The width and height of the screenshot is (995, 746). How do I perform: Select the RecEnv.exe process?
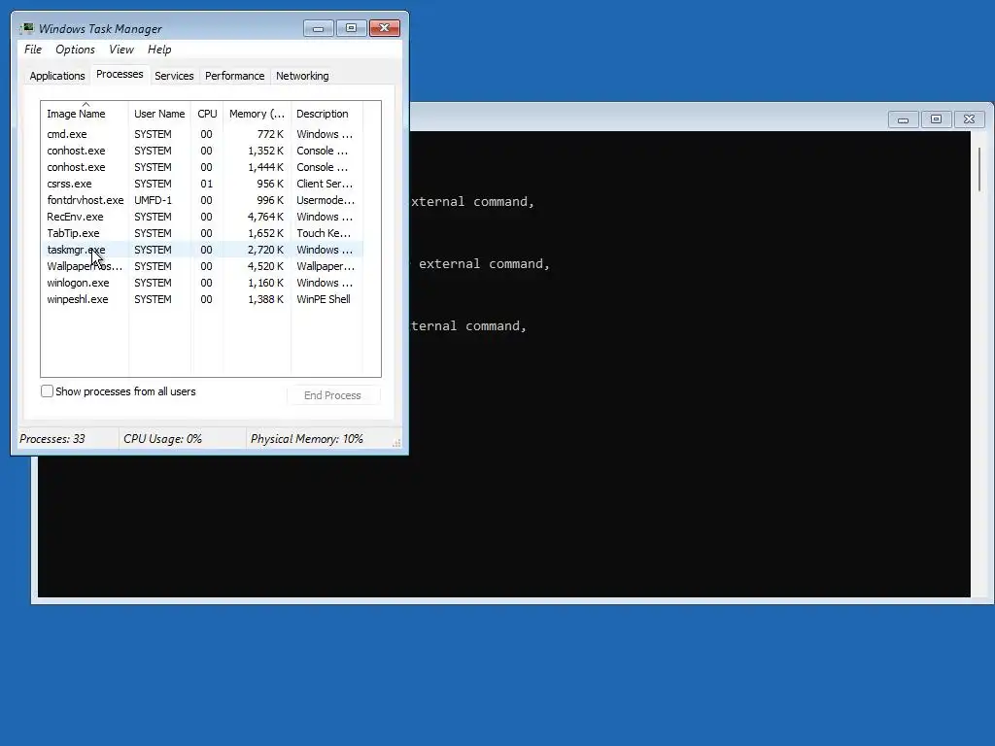(x=202, y=217)
